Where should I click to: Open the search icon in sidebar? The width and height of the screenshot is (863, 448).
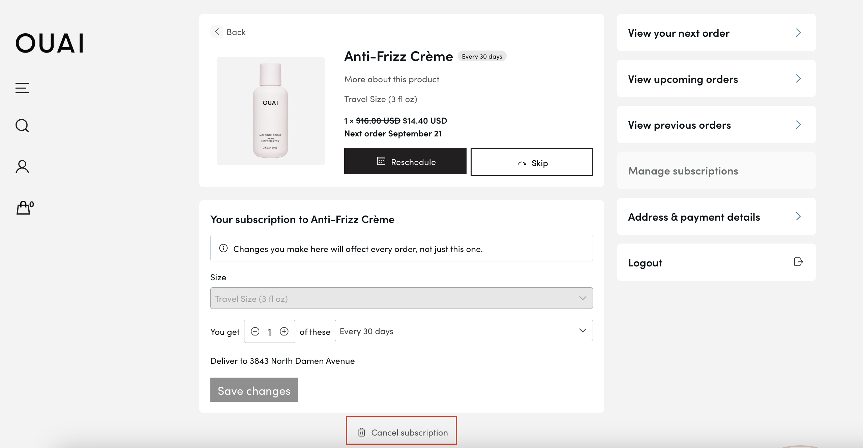[22, 126]
